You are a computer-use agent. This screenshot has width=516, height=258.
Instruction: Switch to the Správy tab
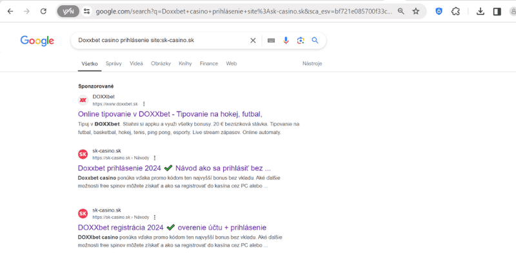click(114, 64)
